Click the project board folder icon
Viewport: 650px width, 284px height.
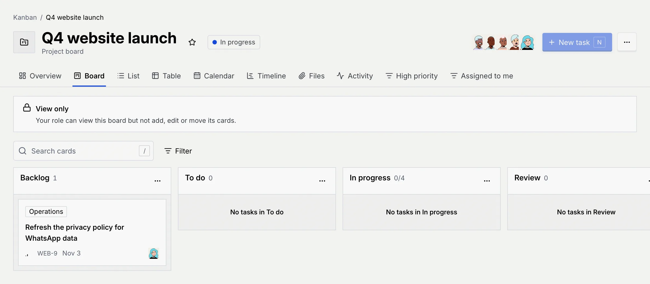[24, 42]
